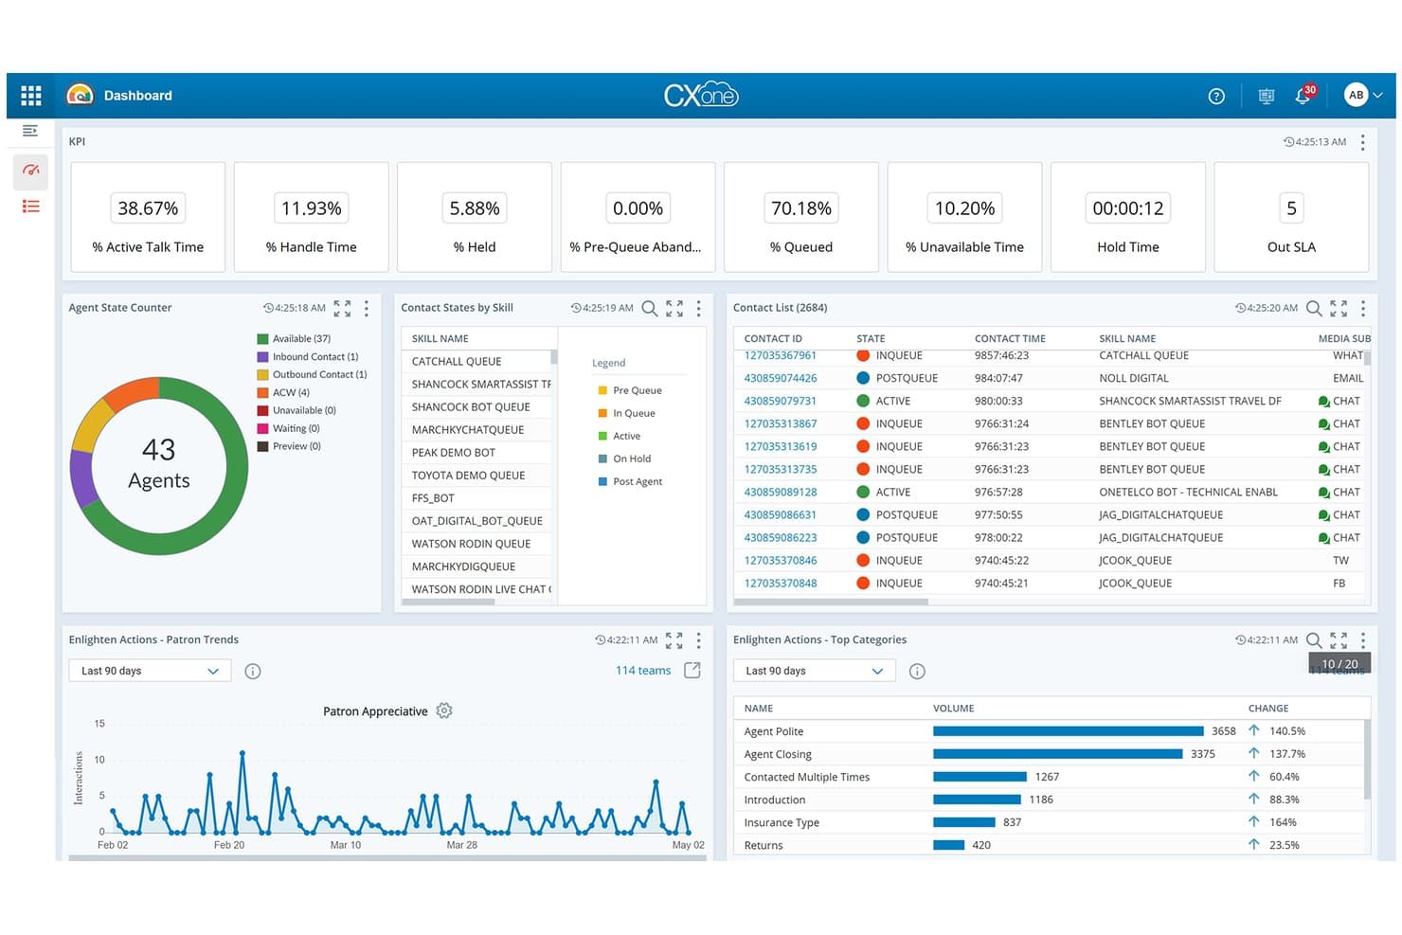Screen dimensions: 1402x935
Task: Sort by CONTACT TIME column header
Action: (1010, 338)
